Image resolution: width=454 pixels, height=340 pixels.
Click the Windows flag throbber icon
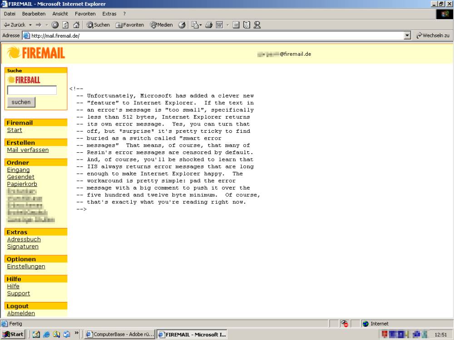point(444,14)
